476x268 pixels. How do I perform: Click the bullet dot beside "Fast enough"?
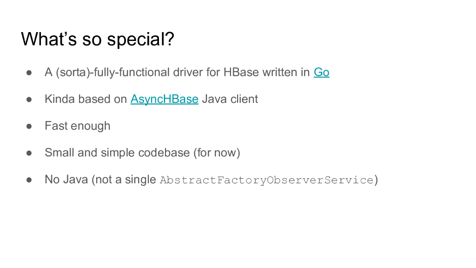(x=29, y=126)
